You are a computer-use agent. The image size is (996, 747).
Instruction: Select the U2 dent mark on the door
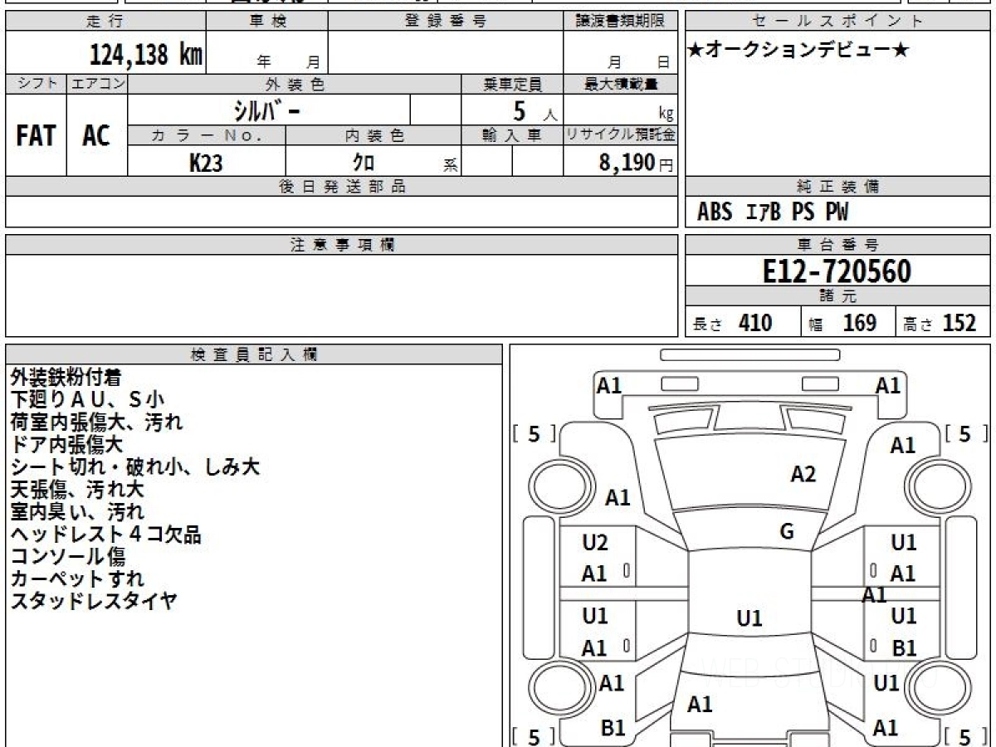pyautogui.click(x=595, y=543)
